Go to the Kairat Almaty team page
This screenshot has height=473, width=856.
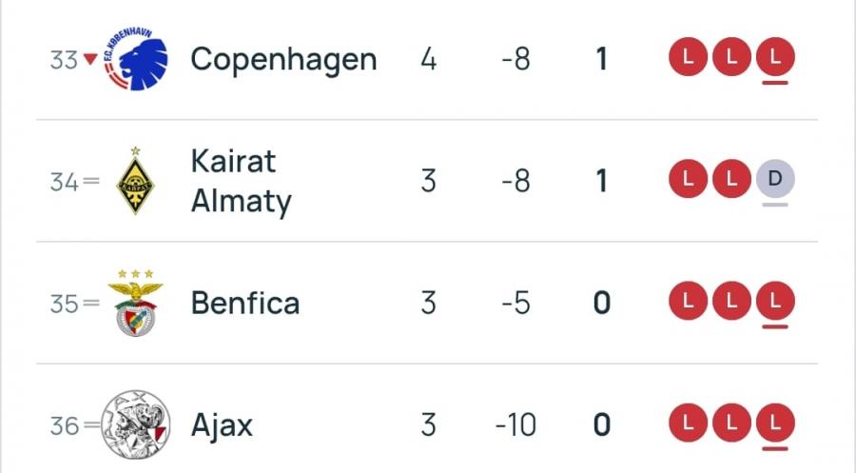click(242, 181)
